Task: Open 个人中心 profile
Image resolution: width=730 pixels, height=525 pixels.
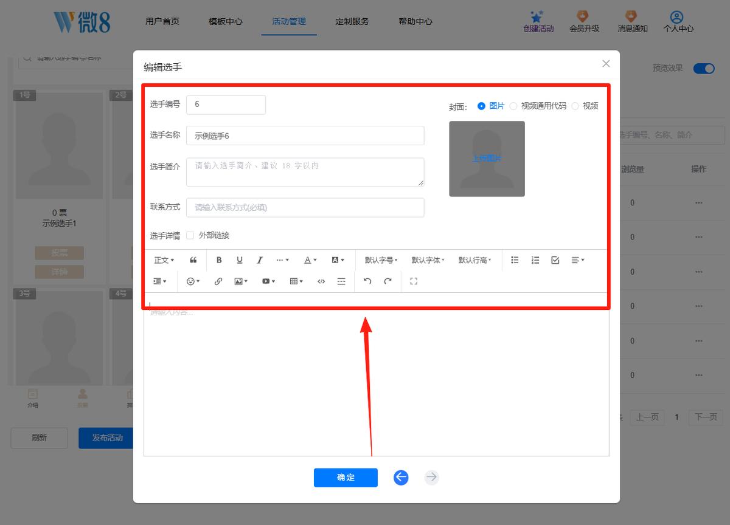Action: click(678, 22)
